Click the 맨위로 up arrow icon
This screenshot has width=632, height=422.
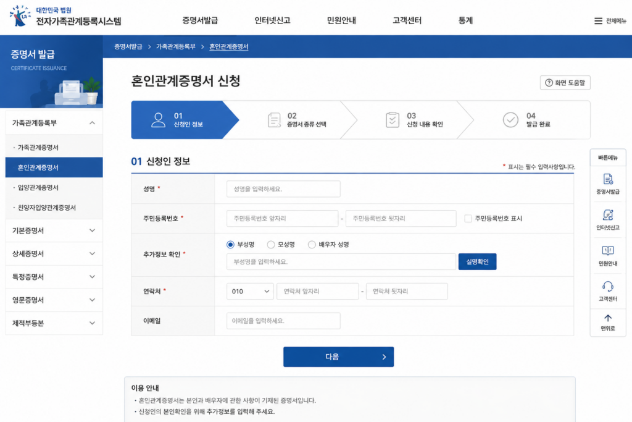point(608,318)
